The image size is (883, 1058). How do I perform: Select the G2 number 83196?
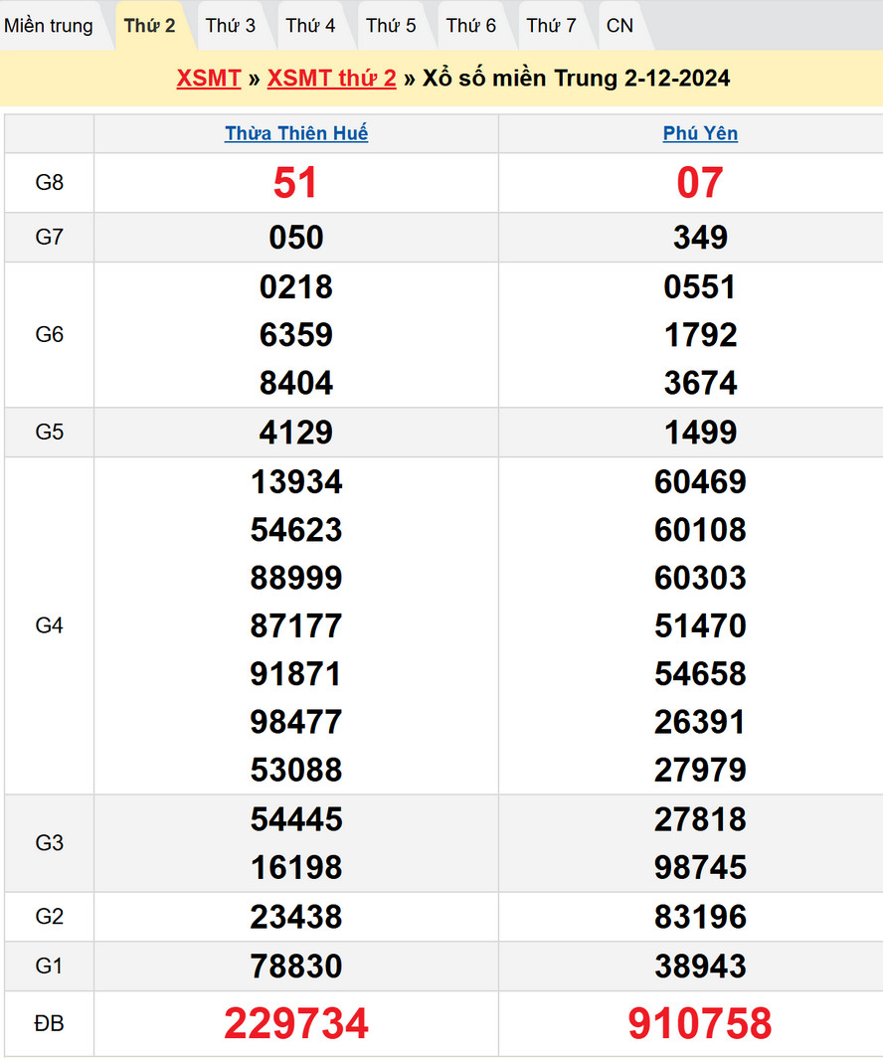tap(700, 917)
